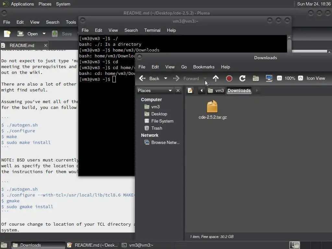Screen dimensions: 332x249
Task: Open Tools menu in Pluma
Action: coord(71,22)
